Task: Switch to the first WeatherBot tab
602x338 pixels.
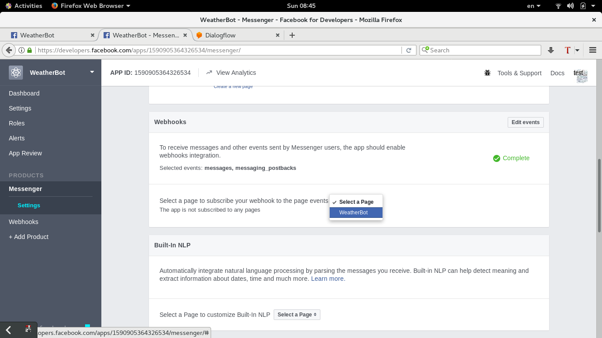Action: tap(52, 35)
